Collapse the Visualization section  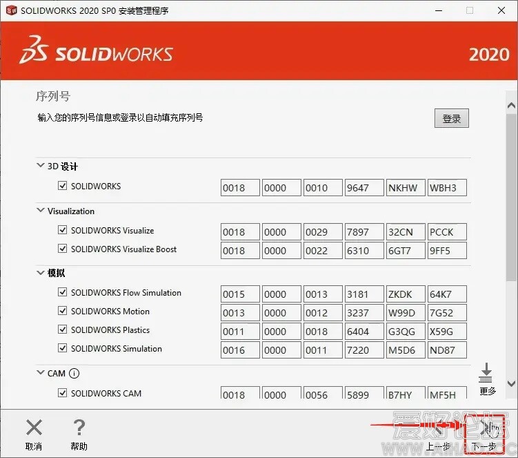pyautogui.click(x=40, y=211)
